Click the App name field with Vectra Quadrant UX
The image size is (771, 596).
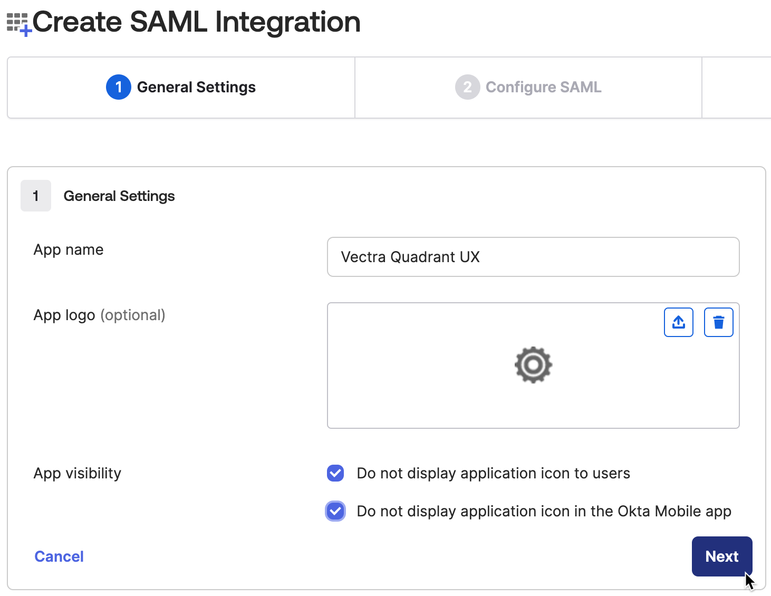(533, 257)
